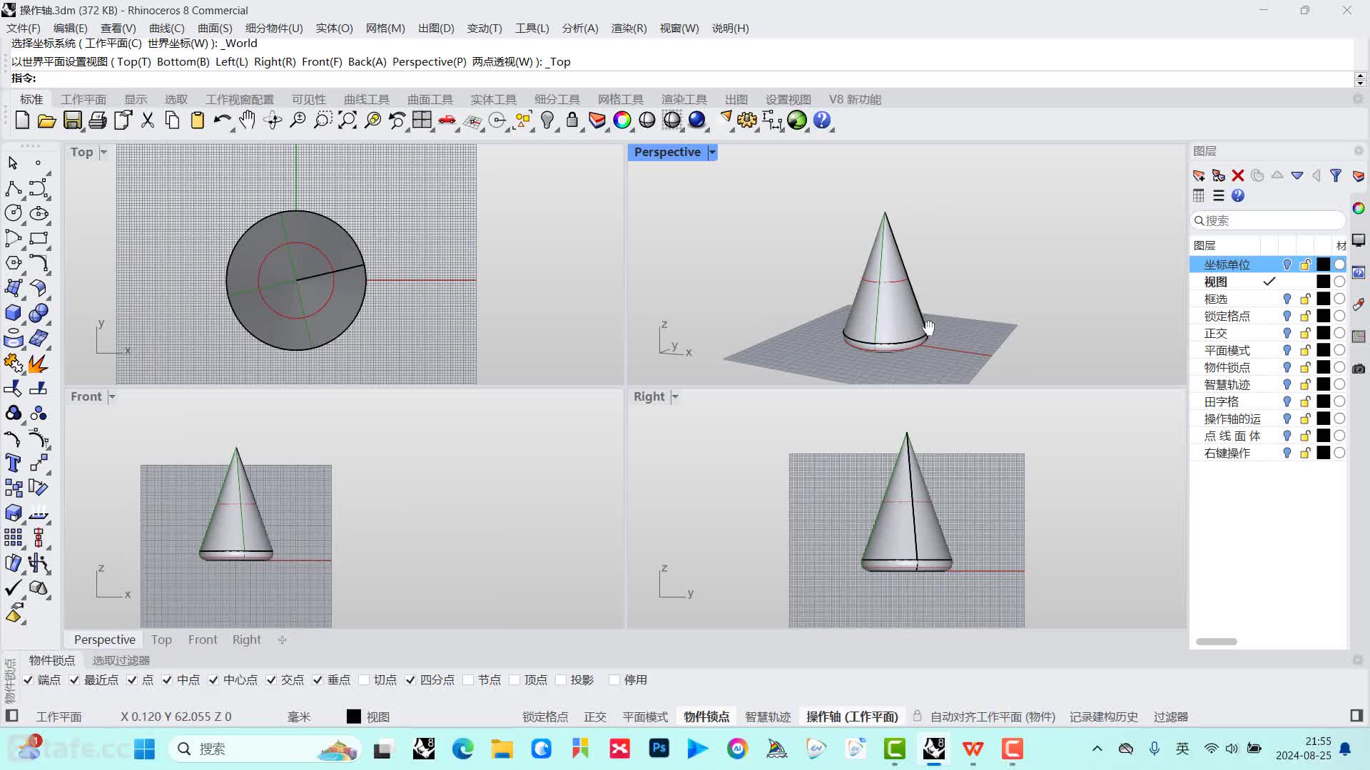The image size is (1370, 770).
Task: Click the 正交 layer black color swatch
Action: (1324, 333)
